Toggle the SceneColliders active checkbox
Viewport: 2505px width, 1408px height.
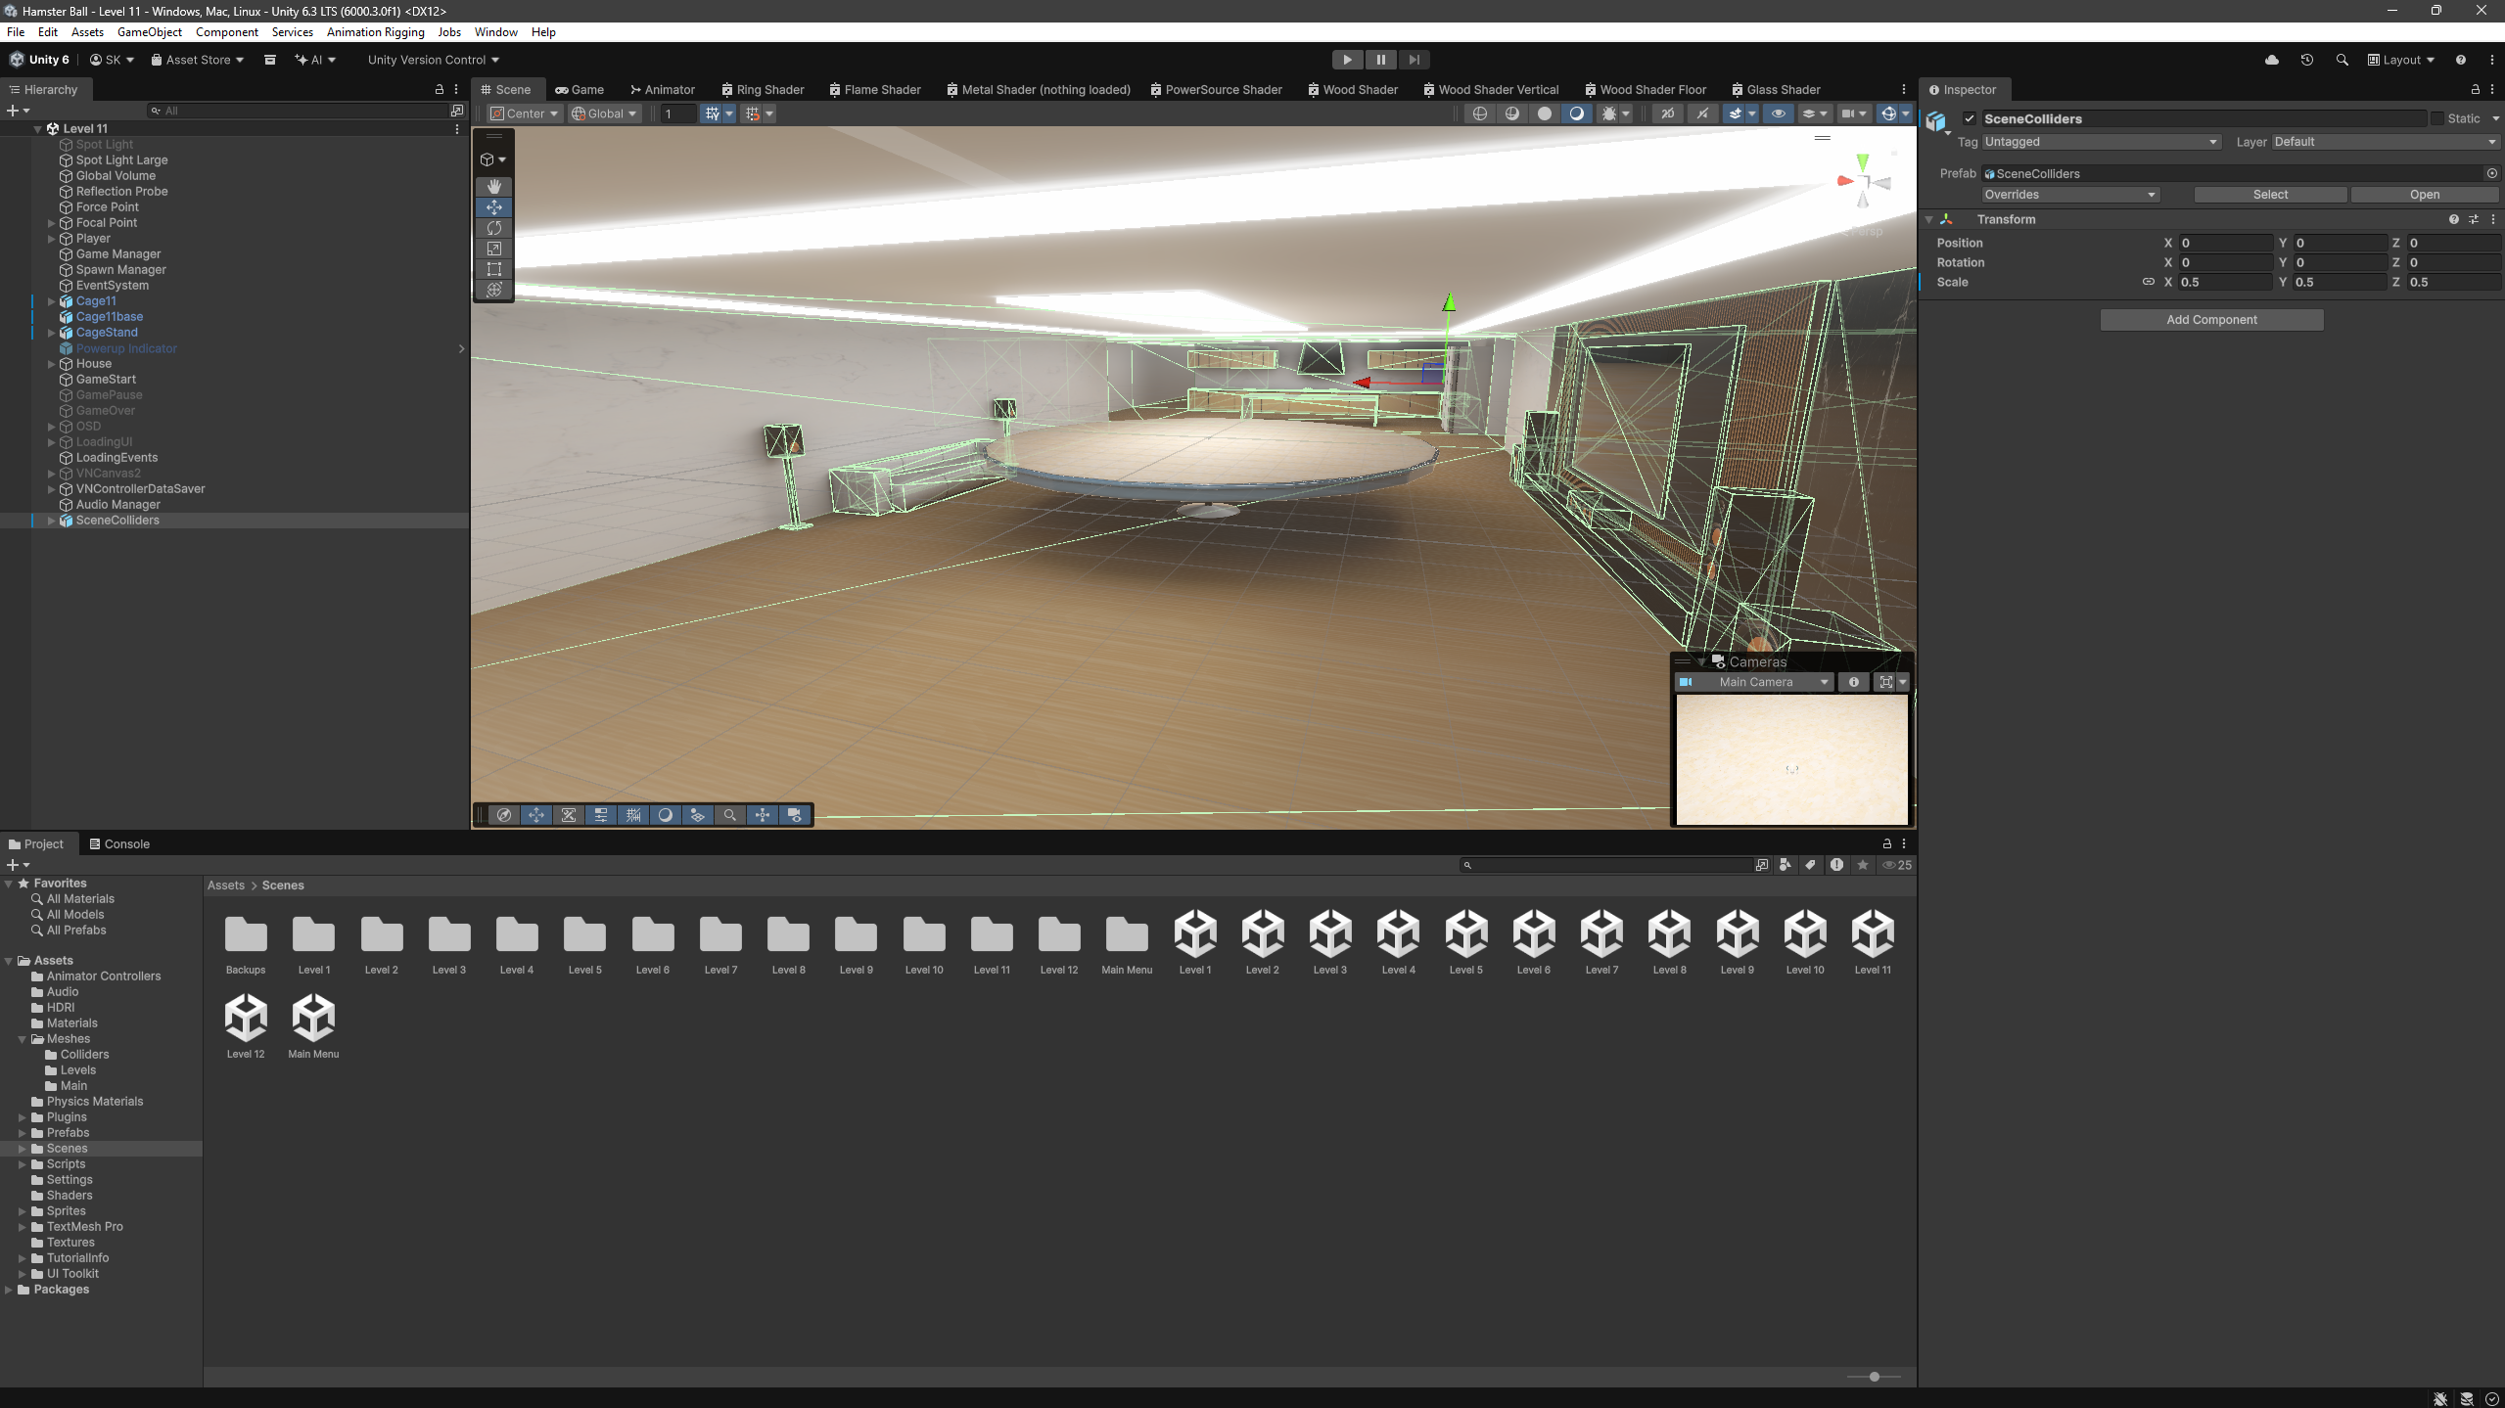[1970, 118]
